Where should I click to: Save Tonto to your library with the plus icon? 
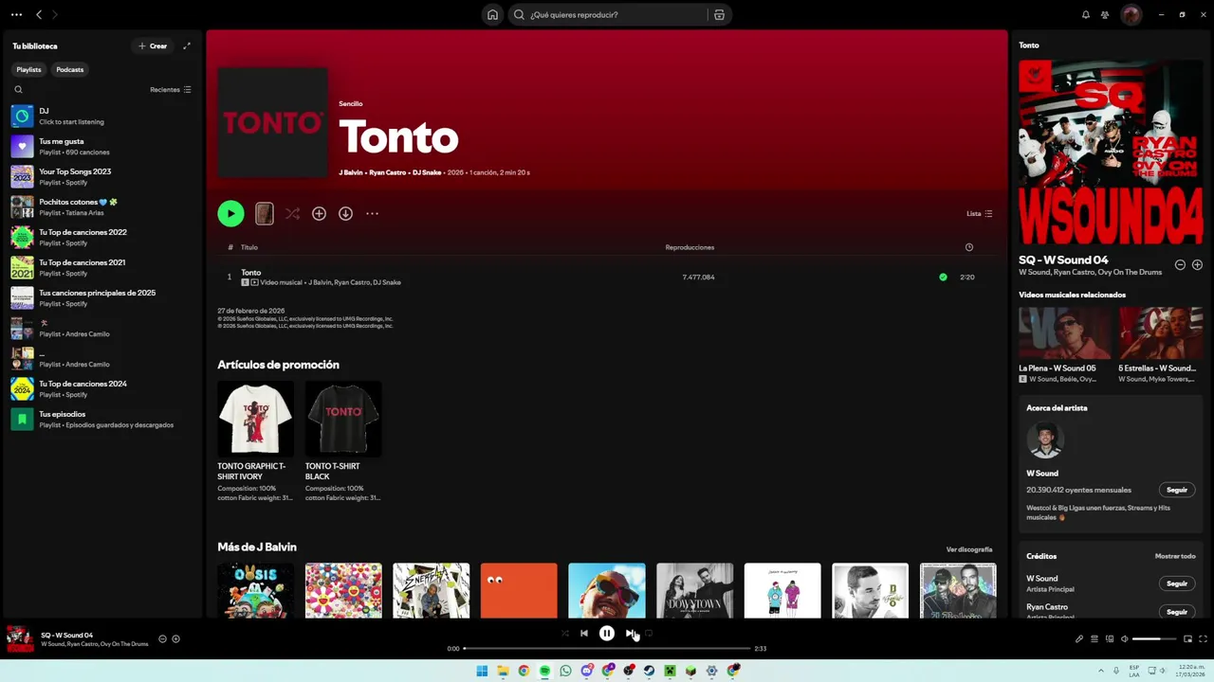point(319,213)
